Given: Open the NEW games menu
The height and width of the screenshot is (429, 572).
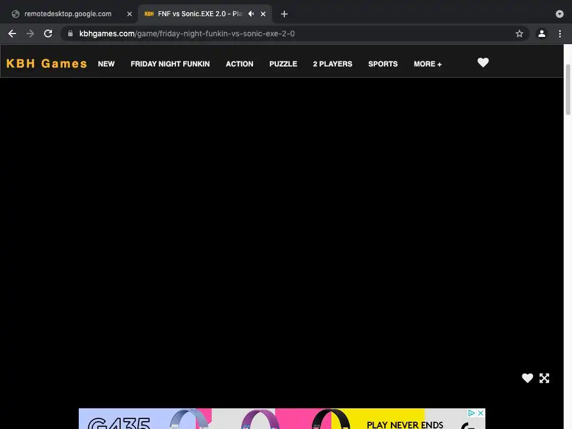Looking at the screenshot, I should [x=106, y=64].
